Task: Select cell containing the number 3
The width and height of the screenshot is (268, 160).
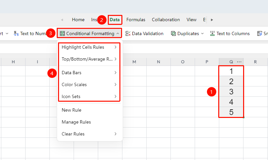Action: 231,92
